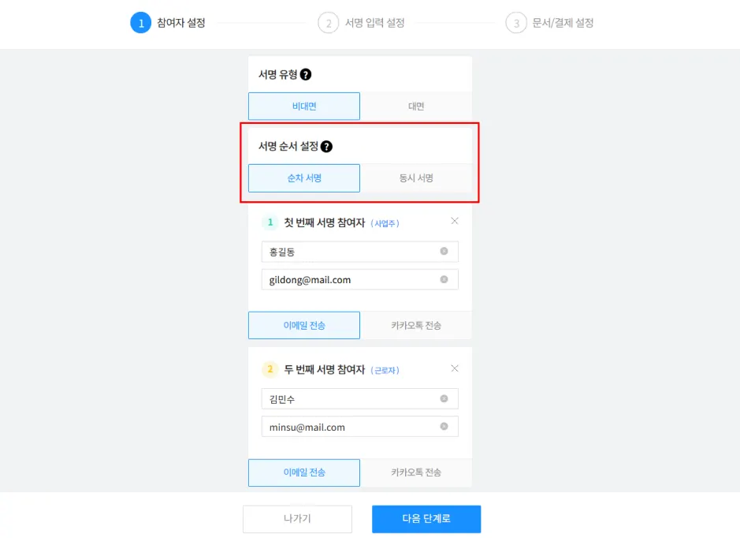Select the 비대면 signature type
Viewport: 740px width, 538px height.
pos(304,106)
